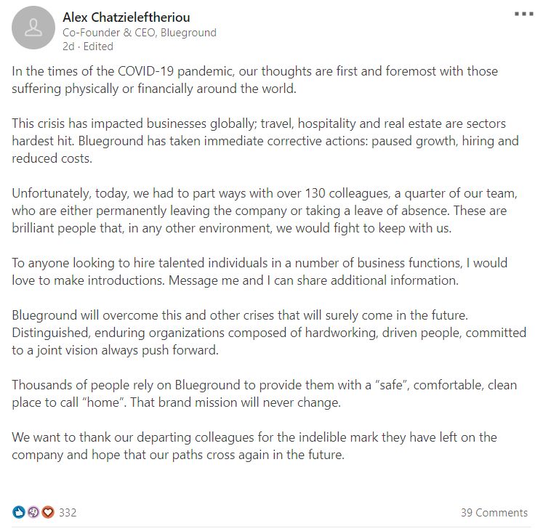Click the author's profile avatar placeholder
The height and width of the screenshot is (531, 543).
point(33,28)
